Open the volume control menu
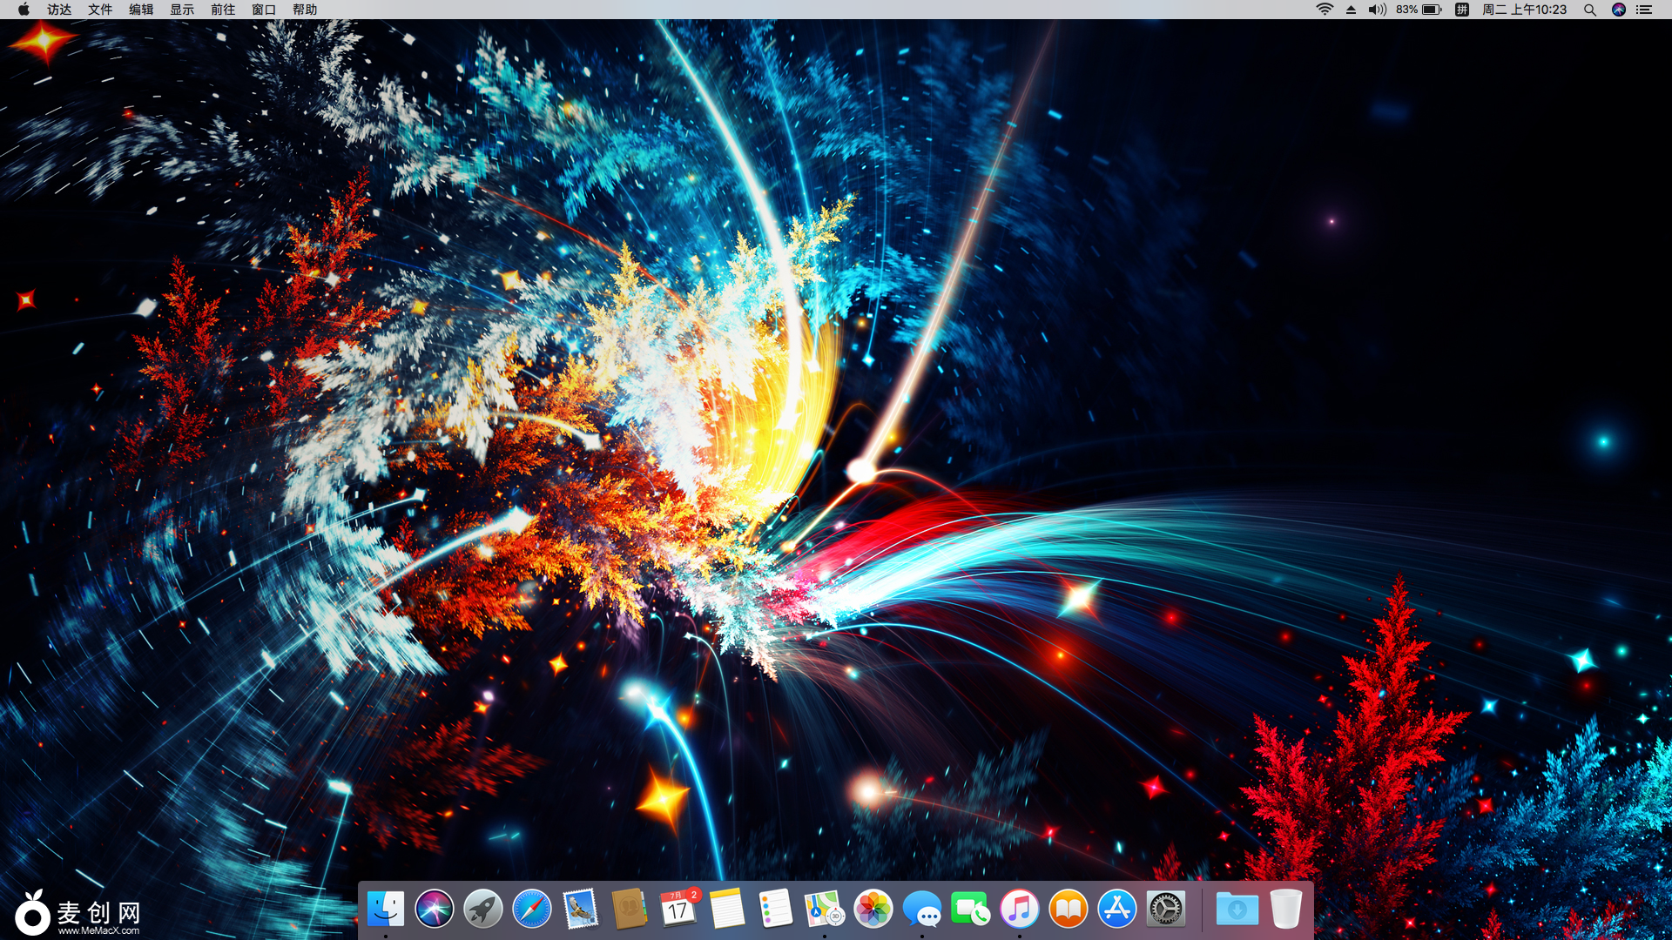Screen dimensions: 1672x940 point(1376,10)
